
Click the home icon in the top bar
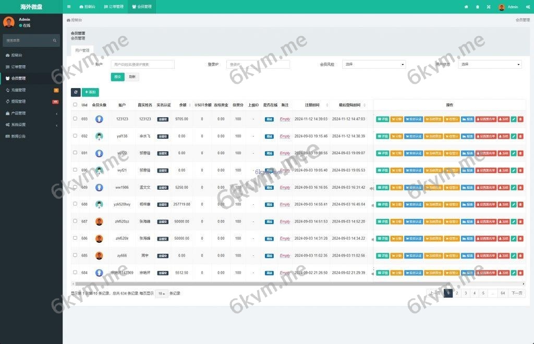pos(466,7)
